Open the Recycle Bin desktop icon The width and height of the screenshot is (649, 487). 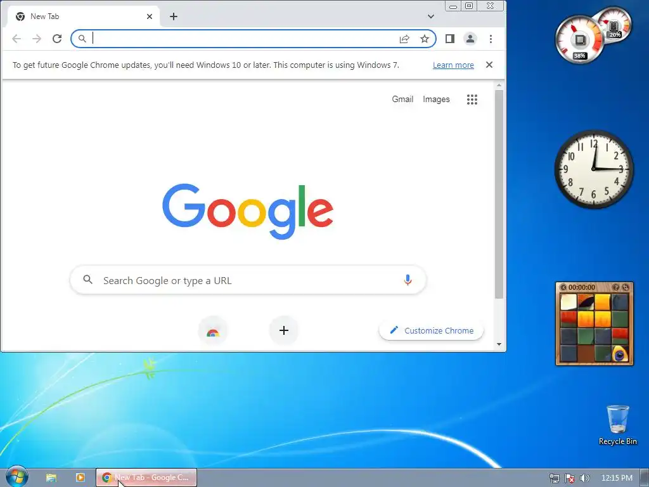pos(617,425)
